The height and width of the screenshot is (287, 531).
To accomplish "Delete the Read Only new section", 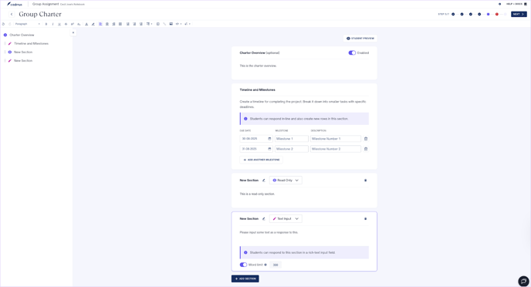I will point(365,181).
